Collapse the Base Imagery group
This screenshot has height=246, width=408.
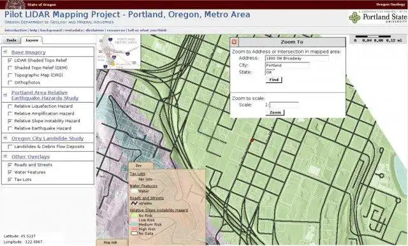pyautogui.click(x=5, y=52)
